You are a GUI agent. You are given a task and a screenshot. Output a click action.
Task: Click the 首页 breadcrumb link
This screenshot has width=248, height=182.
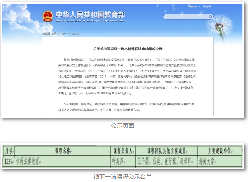54,34
